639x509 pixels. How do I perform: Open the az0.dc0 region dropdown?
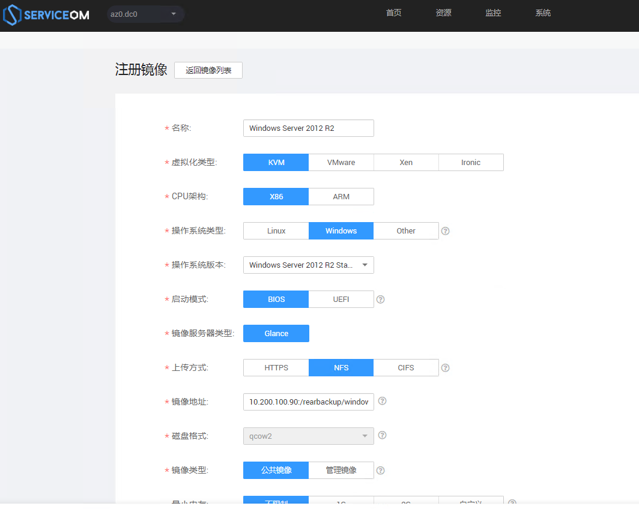point(145,14)
